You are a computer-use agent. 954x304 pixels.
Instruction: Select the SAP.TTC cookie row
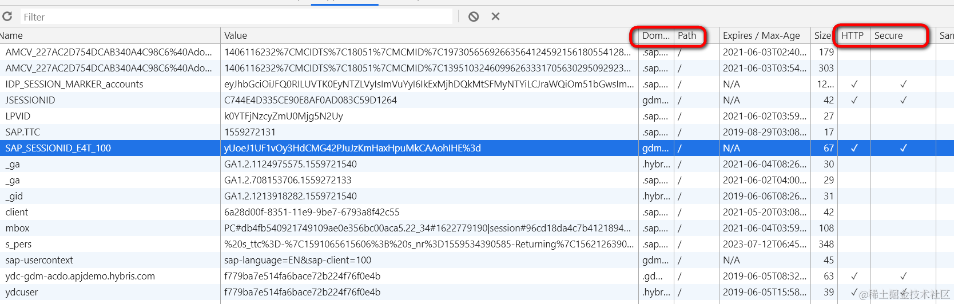coord(477,132)
